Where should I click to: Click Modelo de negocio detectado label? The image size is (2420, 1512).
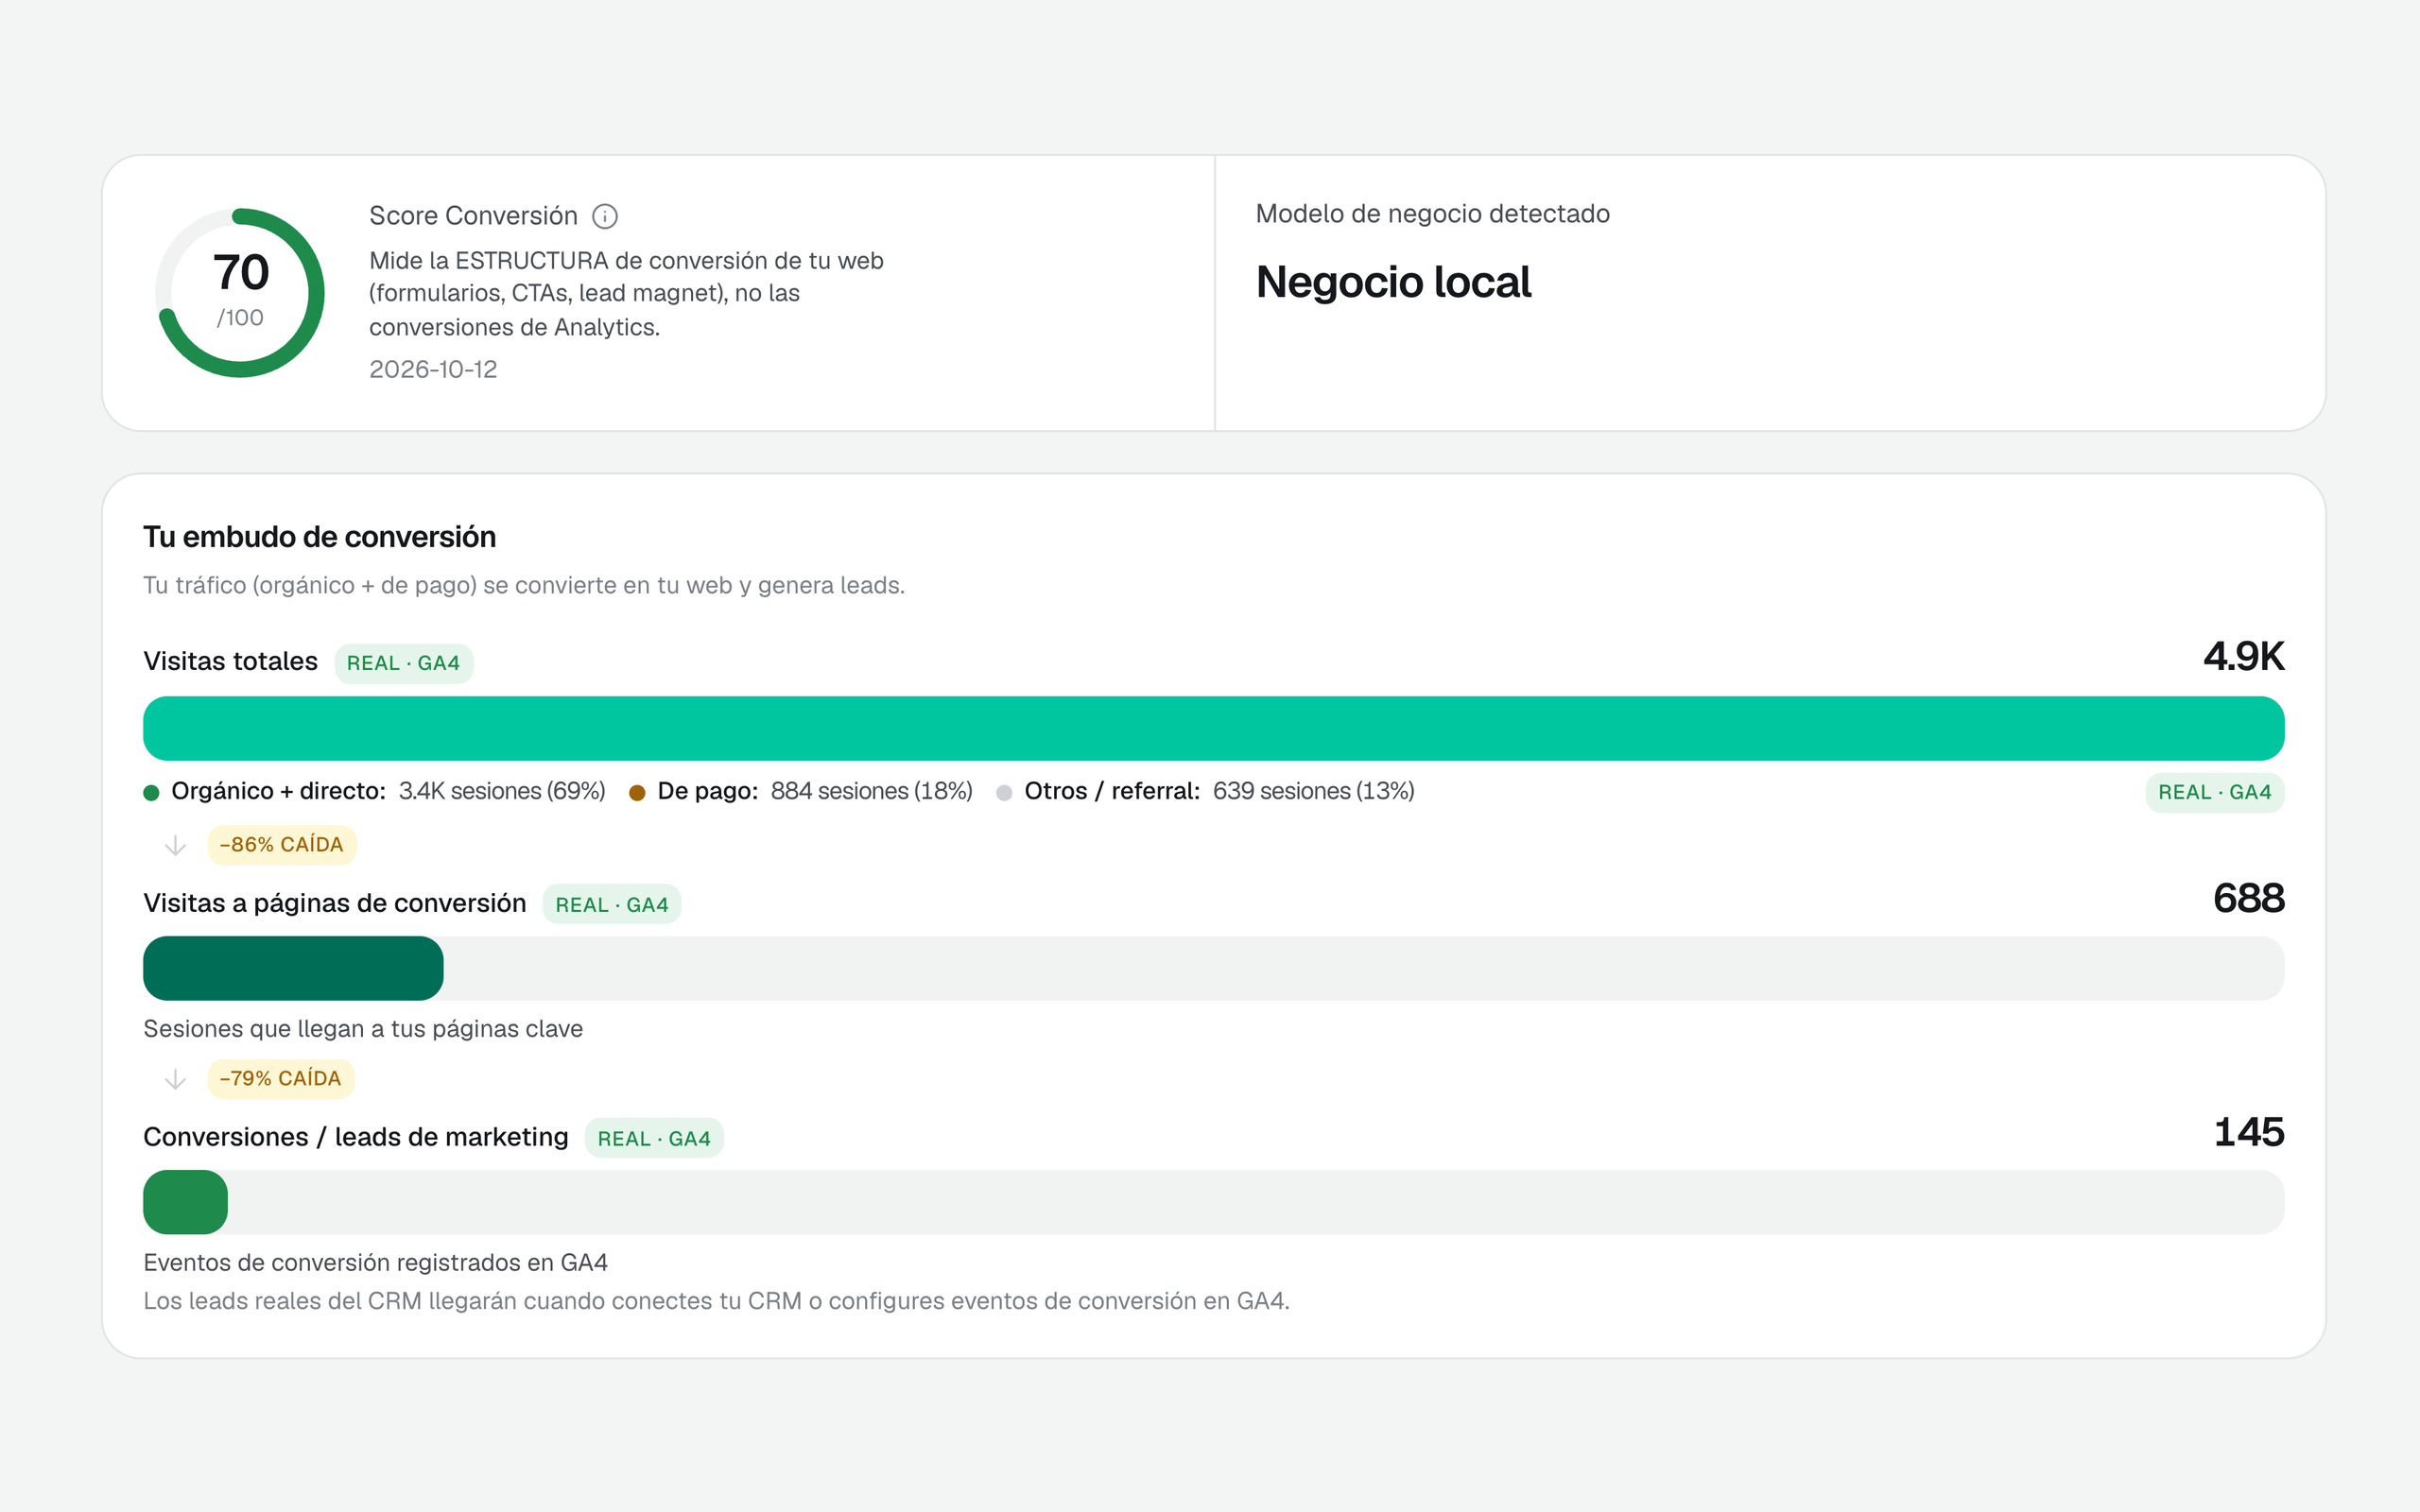click(1432, 214)
